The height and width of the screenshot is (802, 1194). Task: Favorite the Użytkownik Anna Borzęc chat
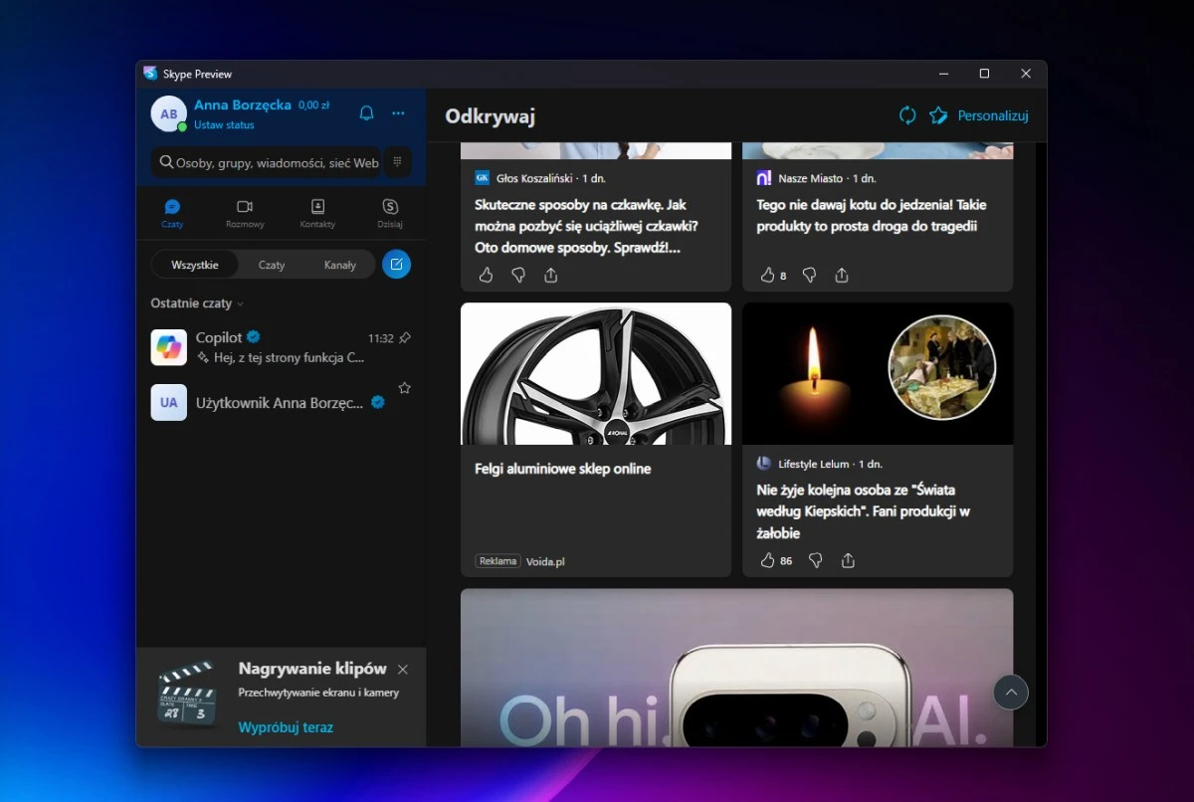click(405, 388)
